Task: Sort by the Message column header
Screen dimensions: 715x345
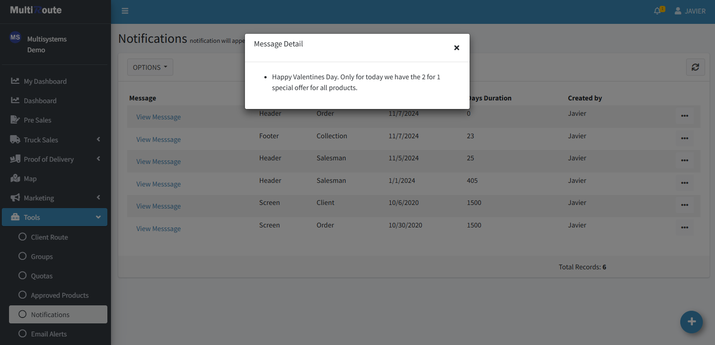Action: tap(143, 98)
